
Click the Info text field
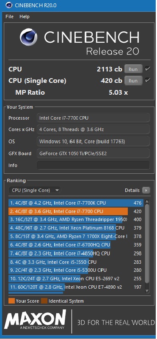point(94,165)
